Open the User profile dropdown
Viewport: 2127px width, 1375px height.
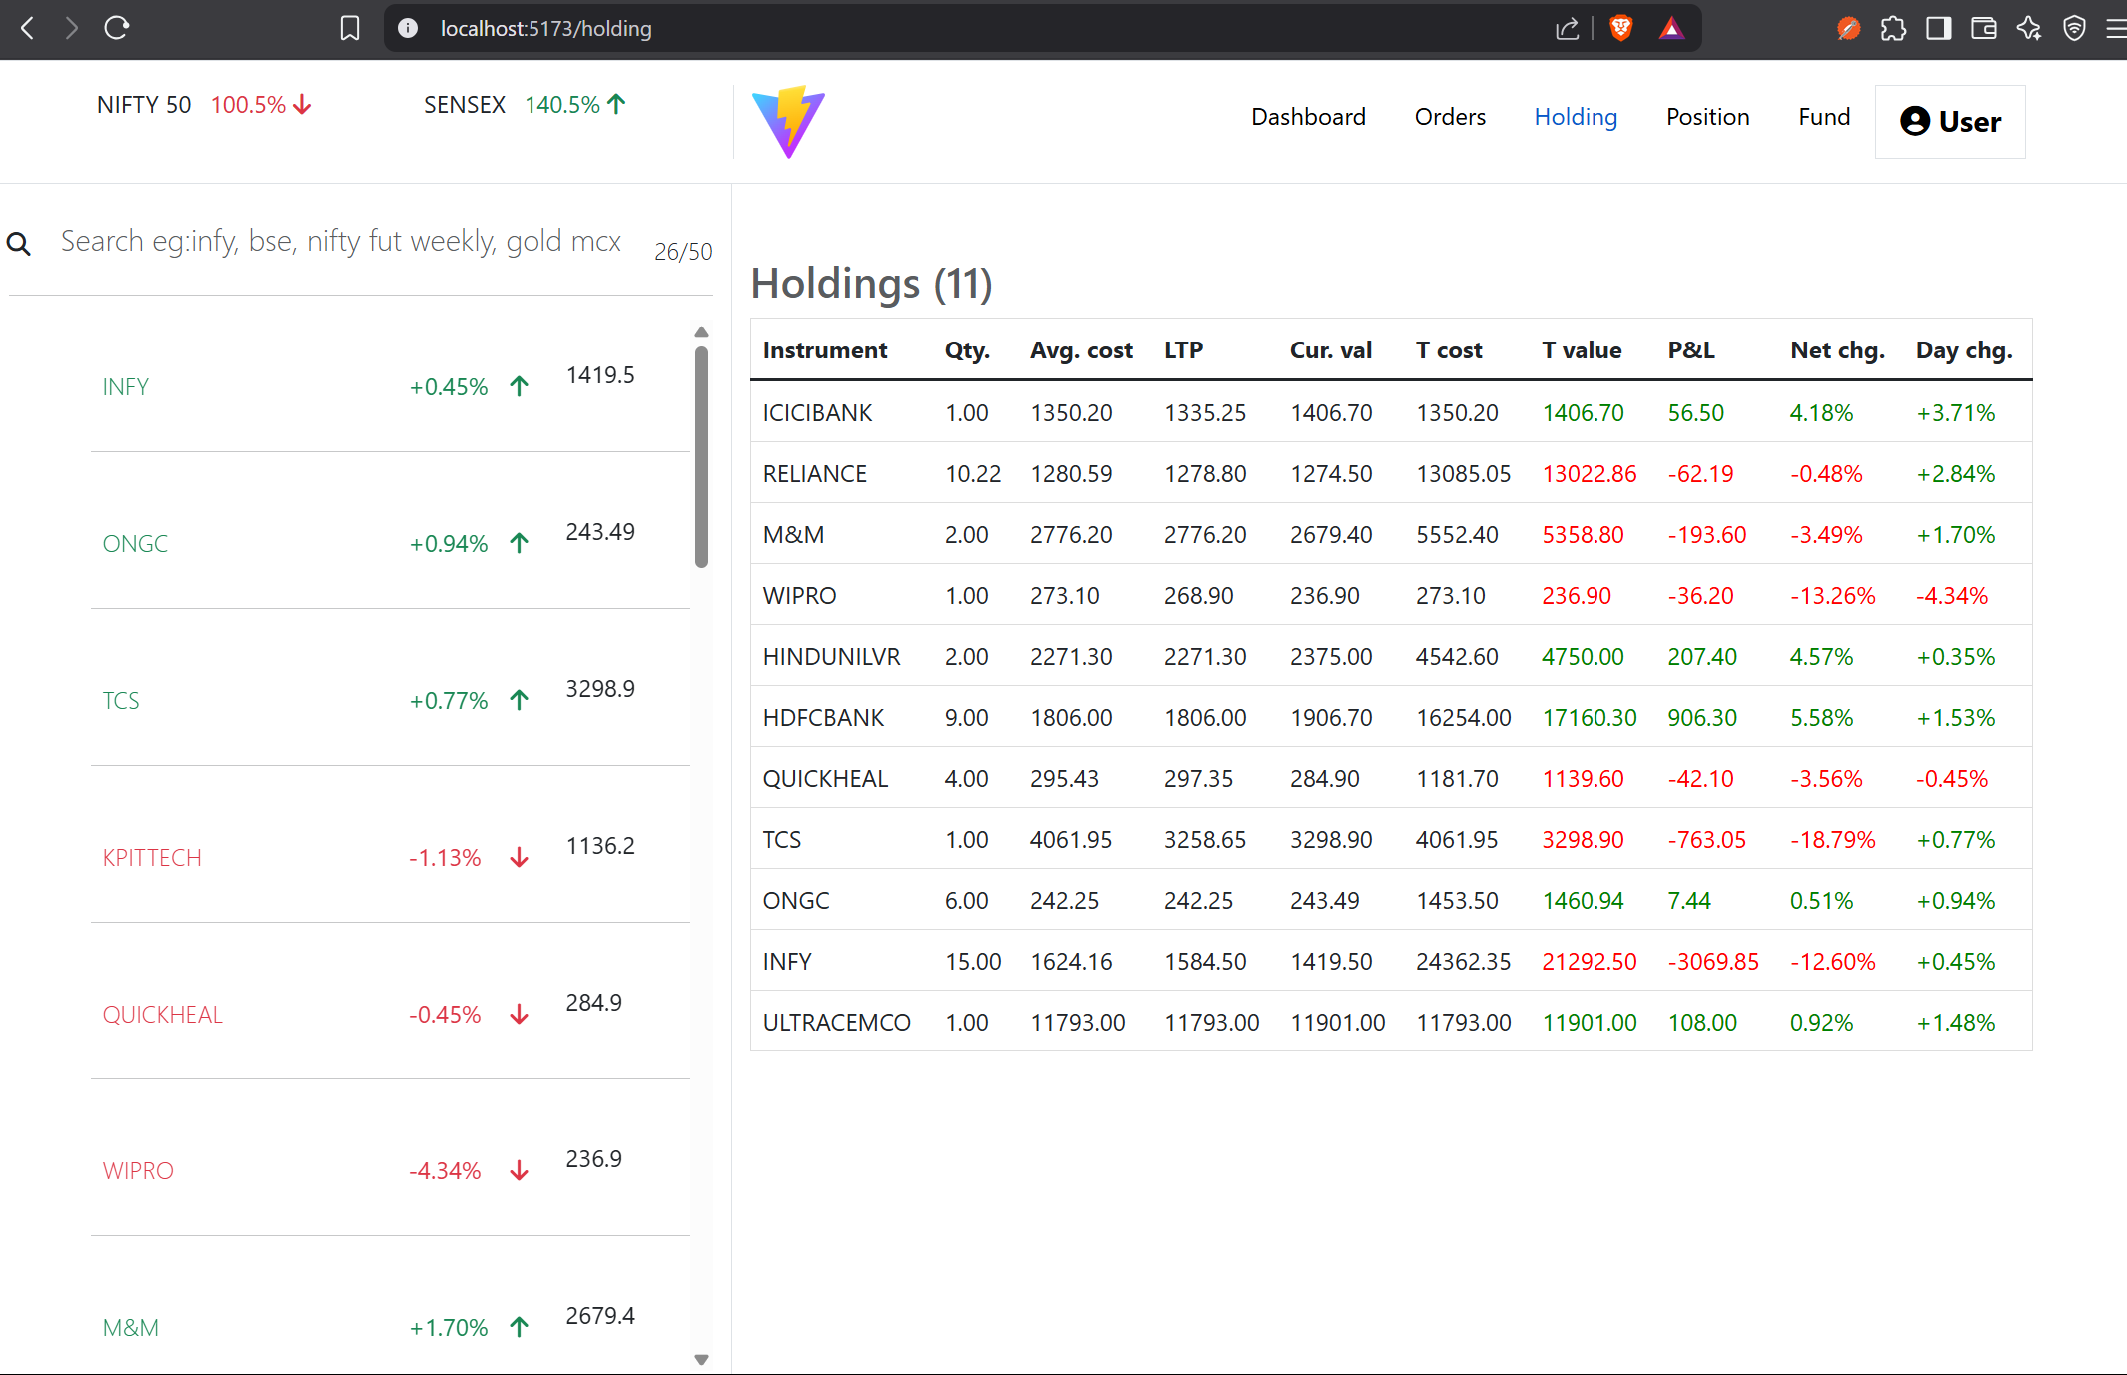click(x=1950, y=122)
